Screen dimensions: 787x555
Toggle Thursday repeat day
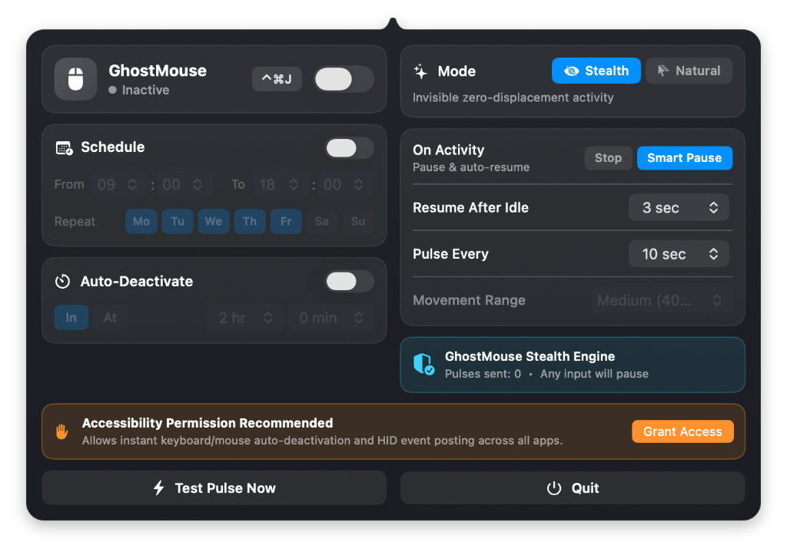(250, 222)
